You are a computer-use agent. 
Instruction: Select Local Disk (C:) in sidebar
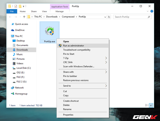[24, 68]
